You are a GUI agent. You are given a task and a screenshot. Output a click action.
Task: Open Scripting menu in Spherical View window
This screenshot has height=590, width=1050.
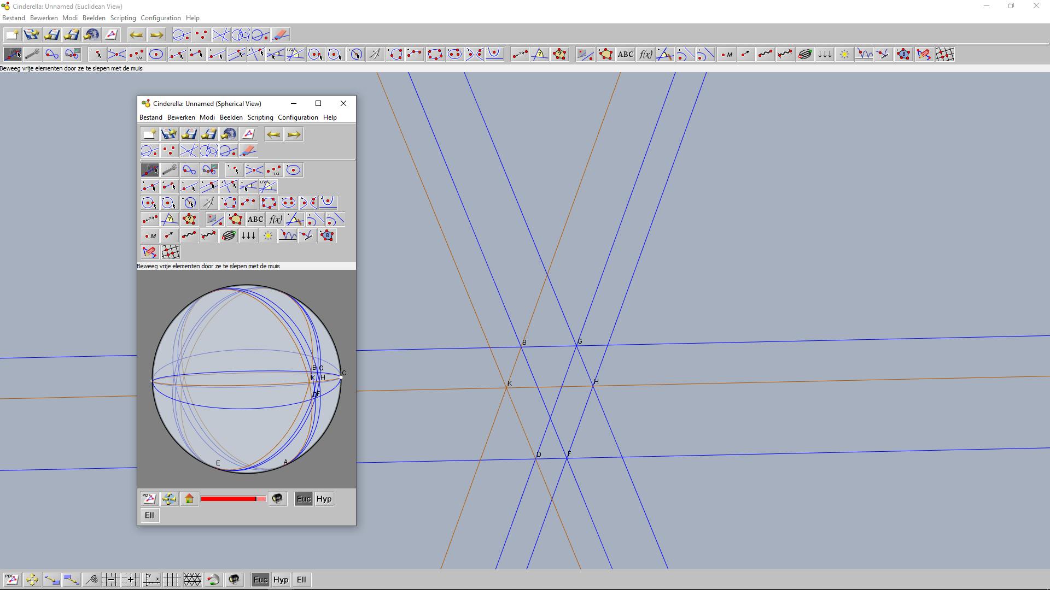(260, 117)
